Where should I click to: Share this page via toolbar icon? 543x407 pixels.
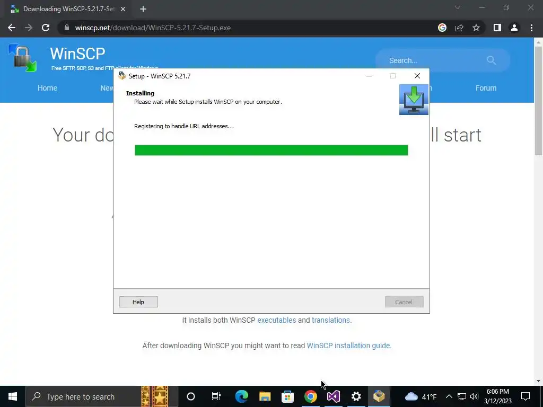point(459,28)
